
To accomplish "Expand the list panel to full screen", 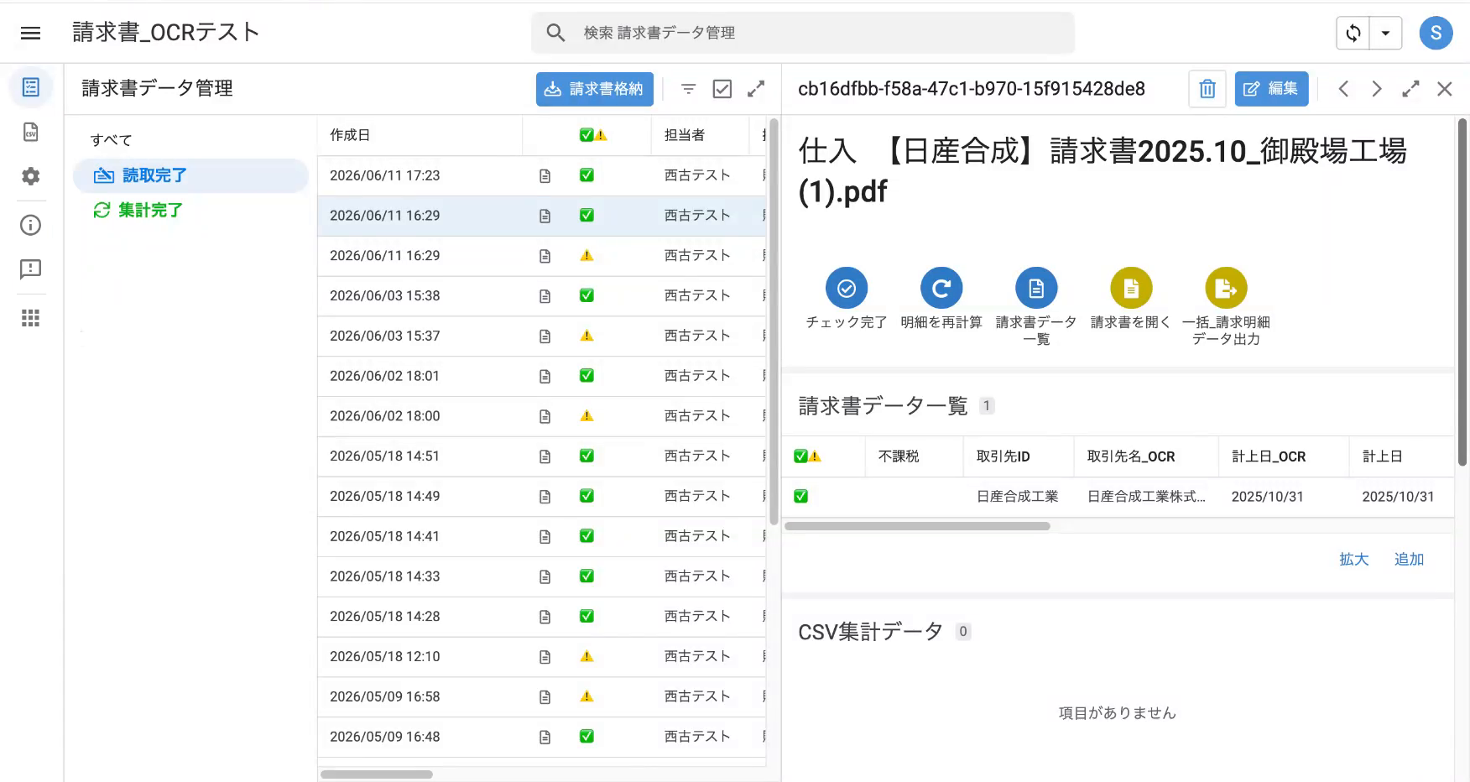I will (756, 89).
